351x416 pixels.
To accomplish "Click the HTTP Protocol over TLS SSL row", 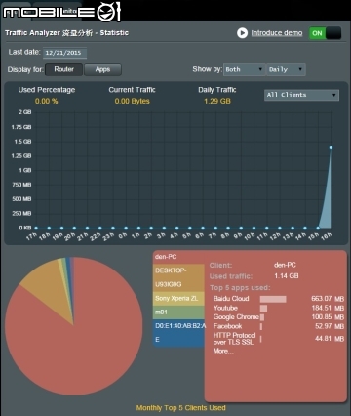I will (279, 339).
